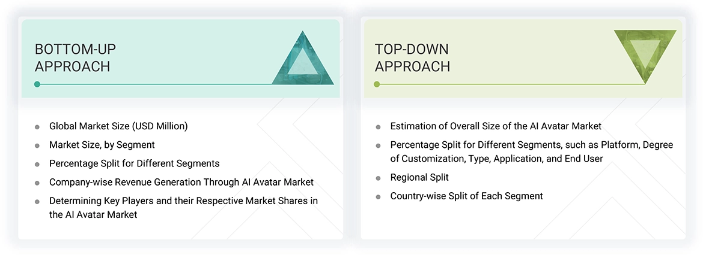Click Percentage Split for Different Segments line
Screen dimensions: 703x255
(134, 163)
